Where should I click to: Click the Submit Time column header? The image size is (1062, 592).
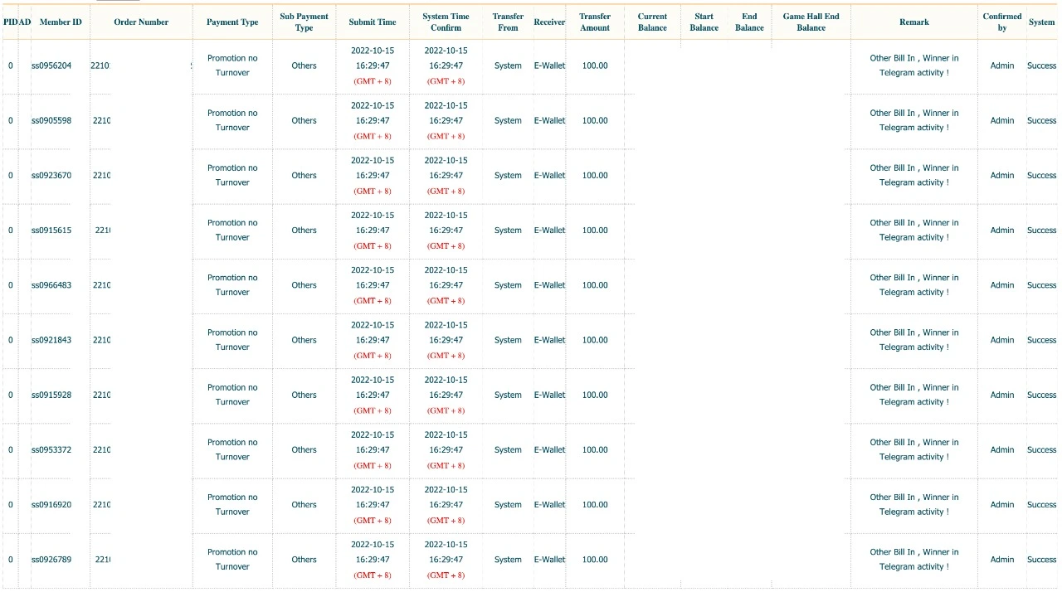373,22
